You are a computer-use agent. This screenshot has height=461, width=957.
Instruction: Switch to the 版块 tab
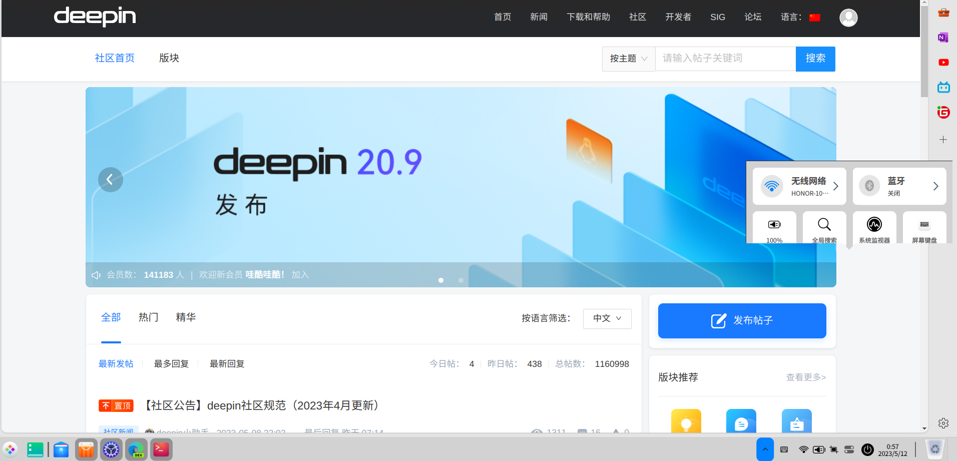tap(169, 58)
